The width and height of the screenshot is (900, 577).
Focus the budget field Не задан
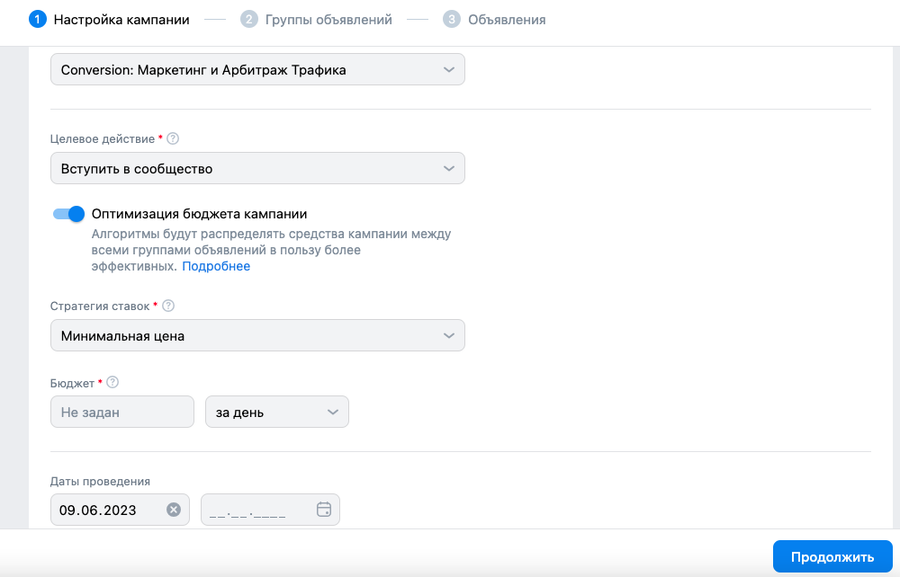click(x=122, y=412)
